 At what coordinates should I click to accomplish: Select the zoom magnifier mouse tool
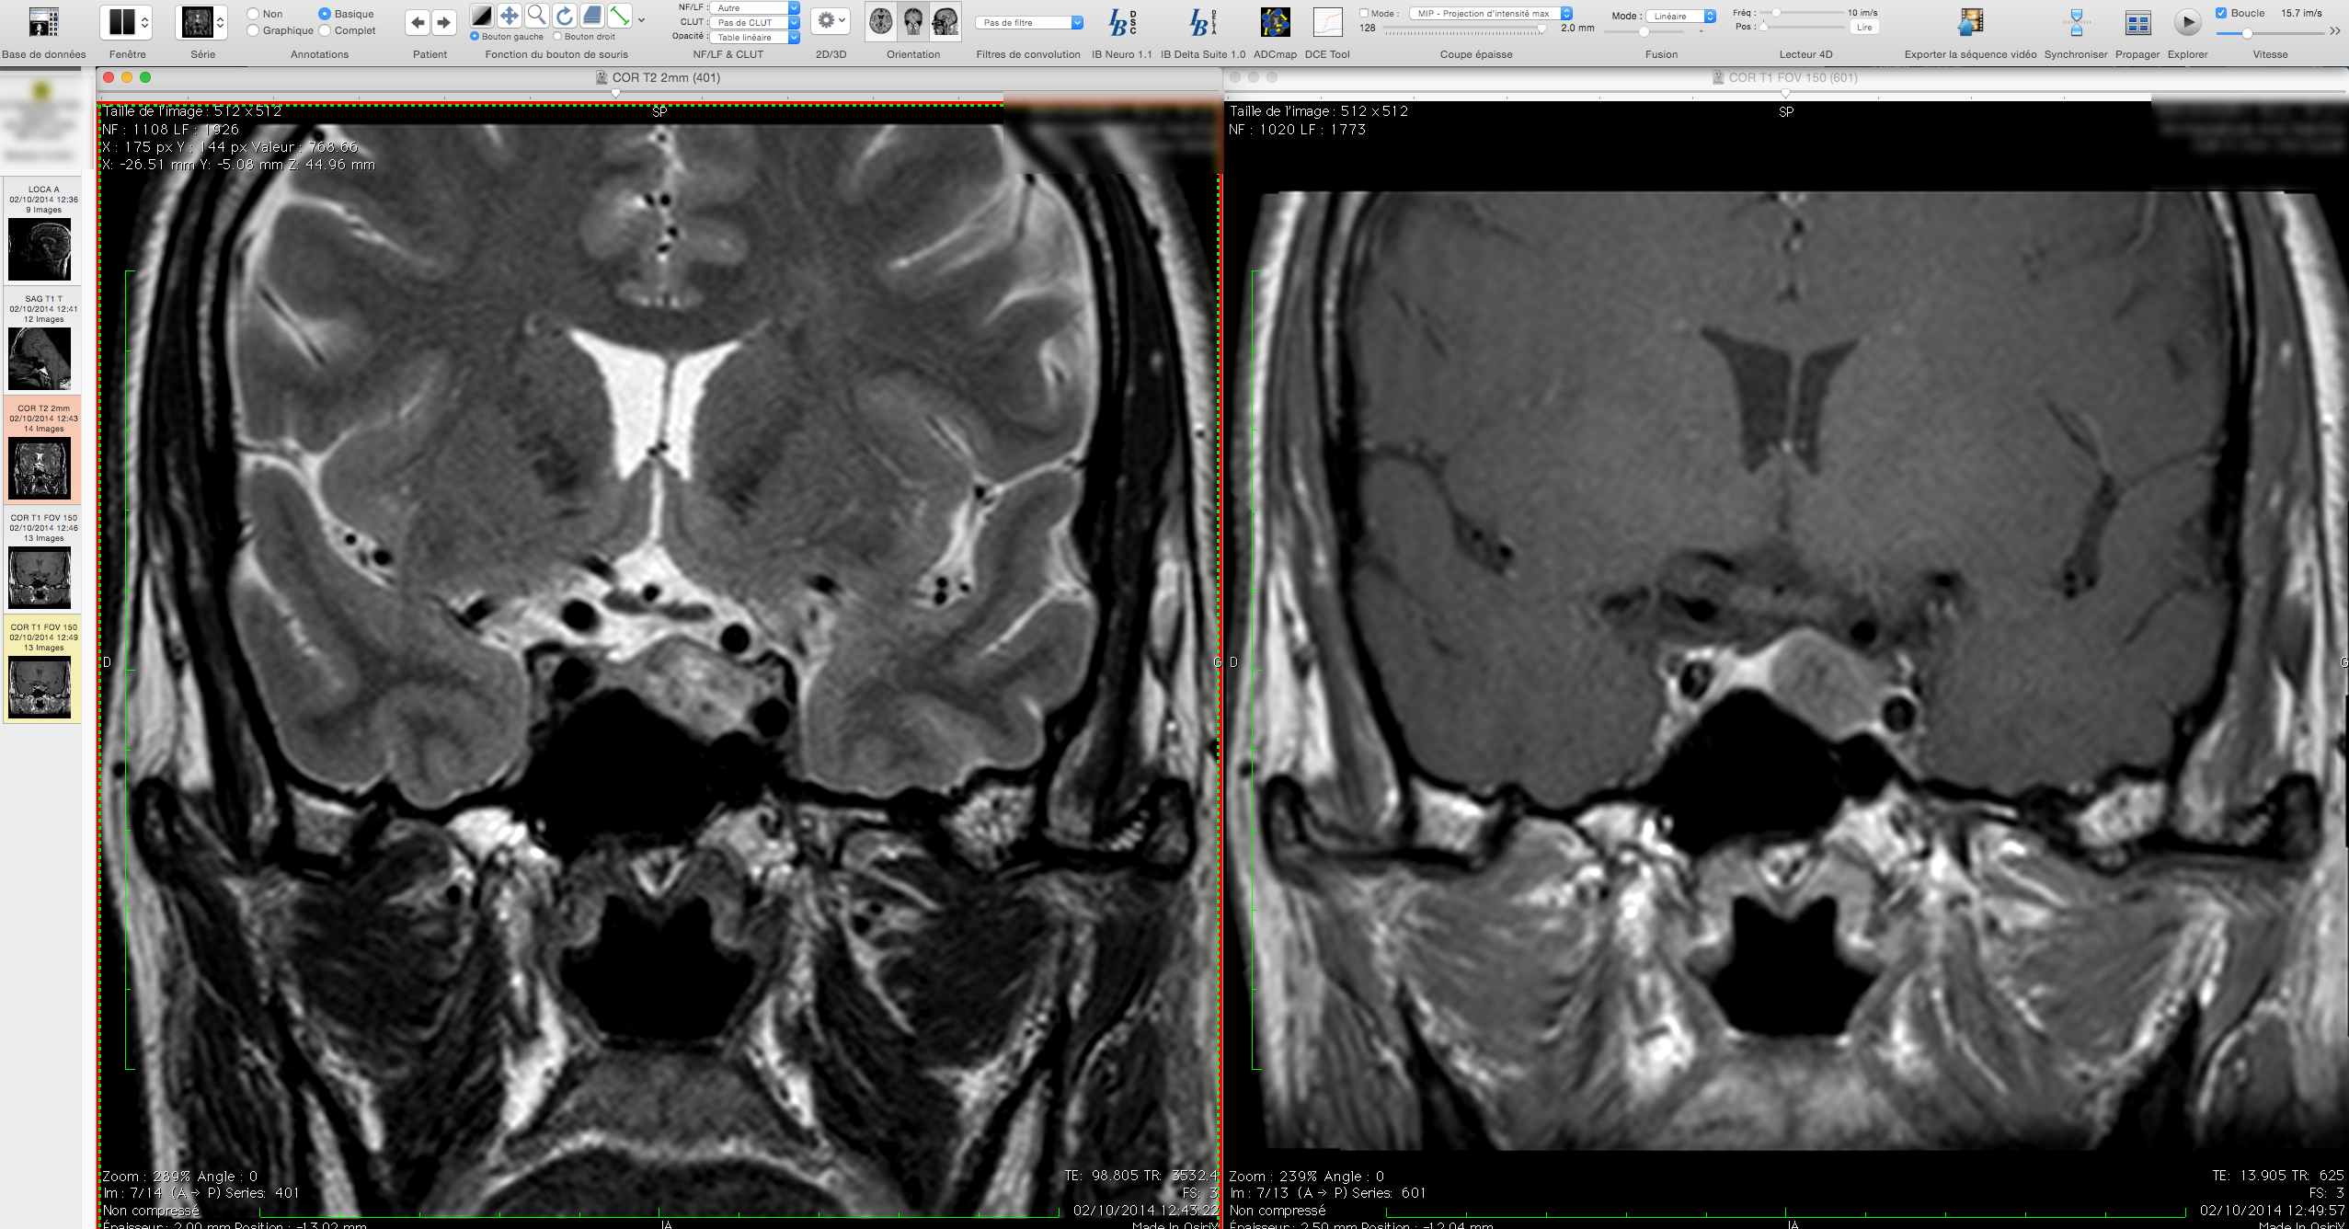537,16
